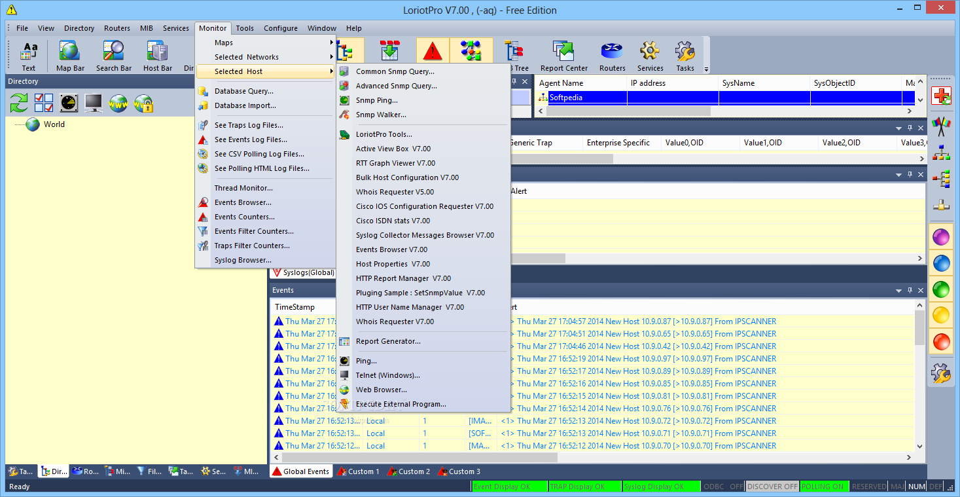Click the Event Display OK status cell
The image size is (960, 497).
coord(508,487)
